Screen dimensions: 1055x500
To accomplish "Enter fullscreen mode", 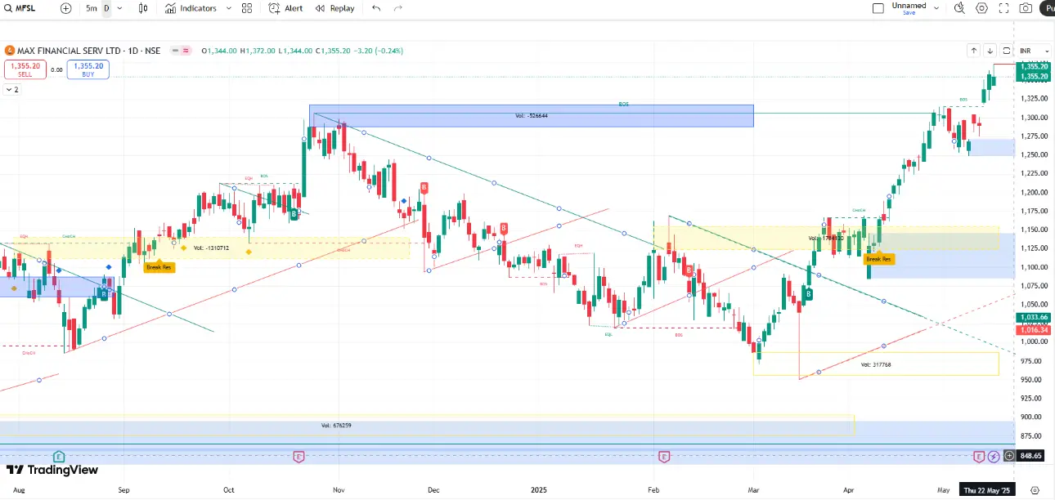I will [x=1003, y=8].
